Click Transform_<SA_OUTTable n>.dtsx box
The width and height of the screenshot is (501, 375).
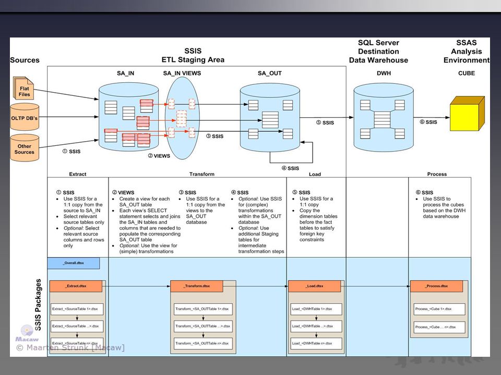click(x=203, y=343)
